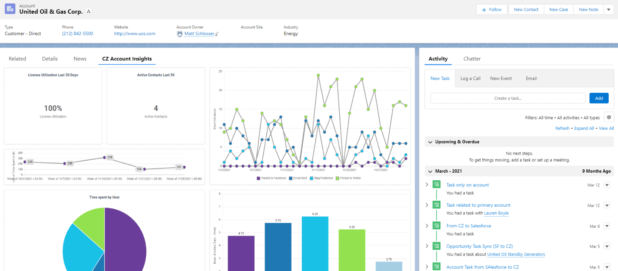Change owner icon next to Matt Schlosser
This screenshot has height=271, width=618.
[x=217, y=34]
